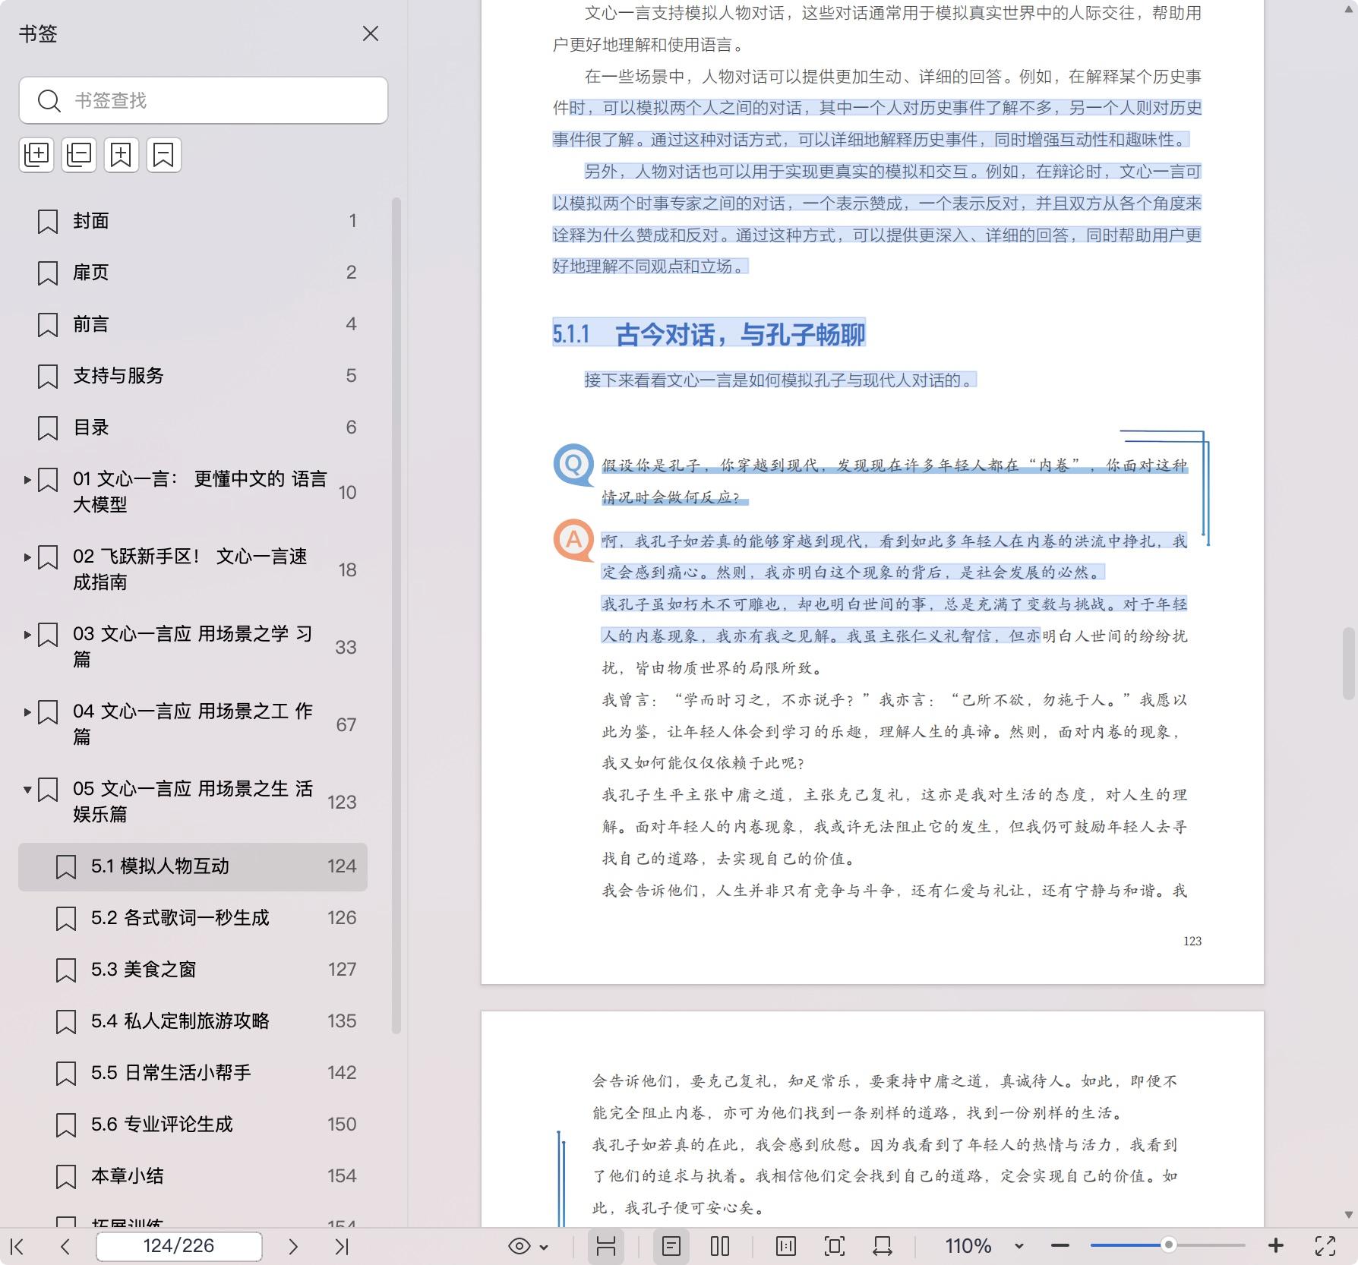Open 5.2 各式歌词一秒生成 bookmark

coord(193,918)
